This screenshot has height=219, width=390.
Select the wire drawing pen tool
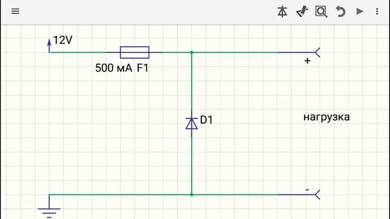[x=302, y=12]
